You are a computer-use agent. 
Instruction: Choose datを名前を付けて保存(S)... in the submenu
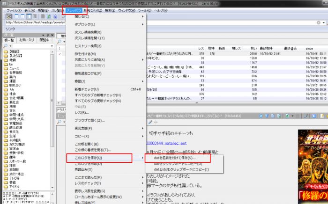click(184, 158)
